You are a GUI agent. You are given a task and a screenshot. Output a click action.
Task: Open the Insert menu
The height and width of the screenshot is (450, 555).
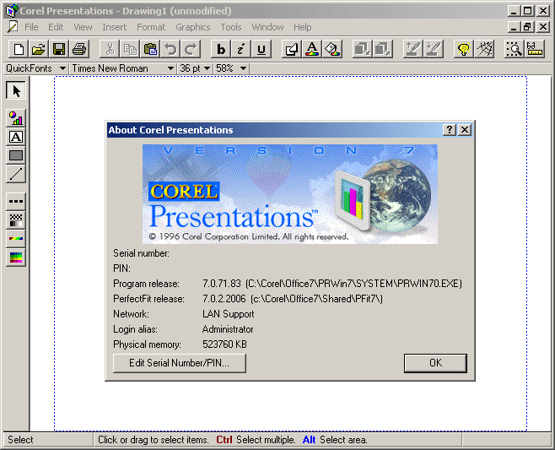(x=115, y=27)
